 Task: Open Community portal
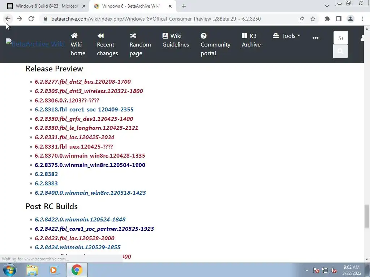(x=215, y=44)
